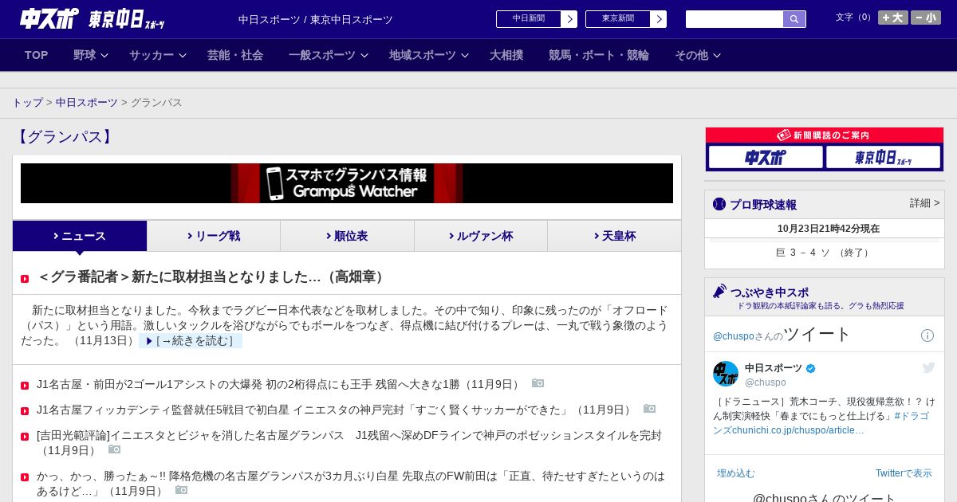This screenshot has height=502, width=957.
Task: Select the ニュース tab
Action: click(x=80, y=236)
